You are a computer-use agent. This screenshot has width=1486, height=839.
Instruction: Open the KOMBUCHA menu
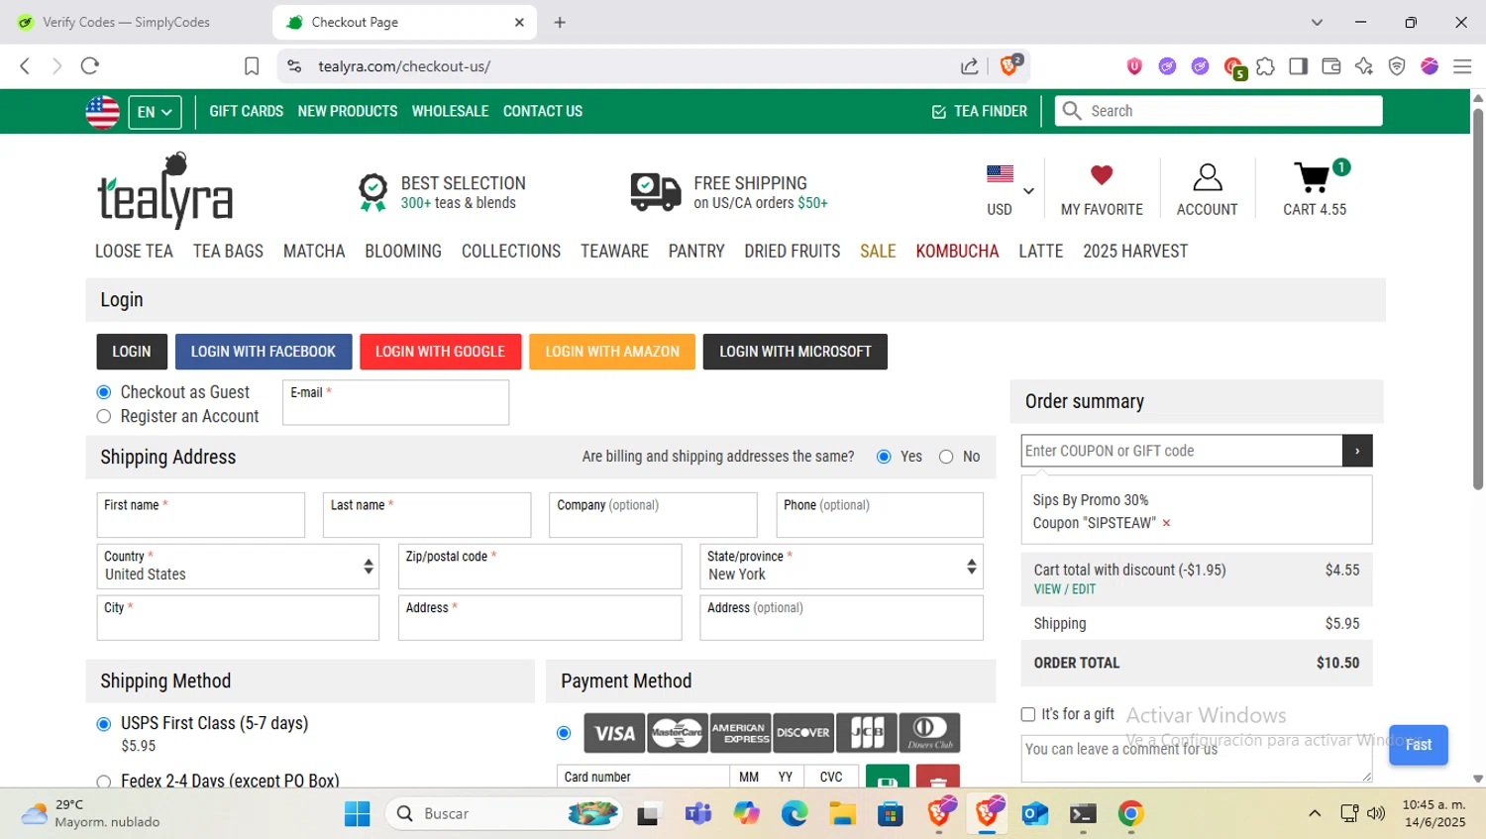pyautogui.click(x=957, y=252)
